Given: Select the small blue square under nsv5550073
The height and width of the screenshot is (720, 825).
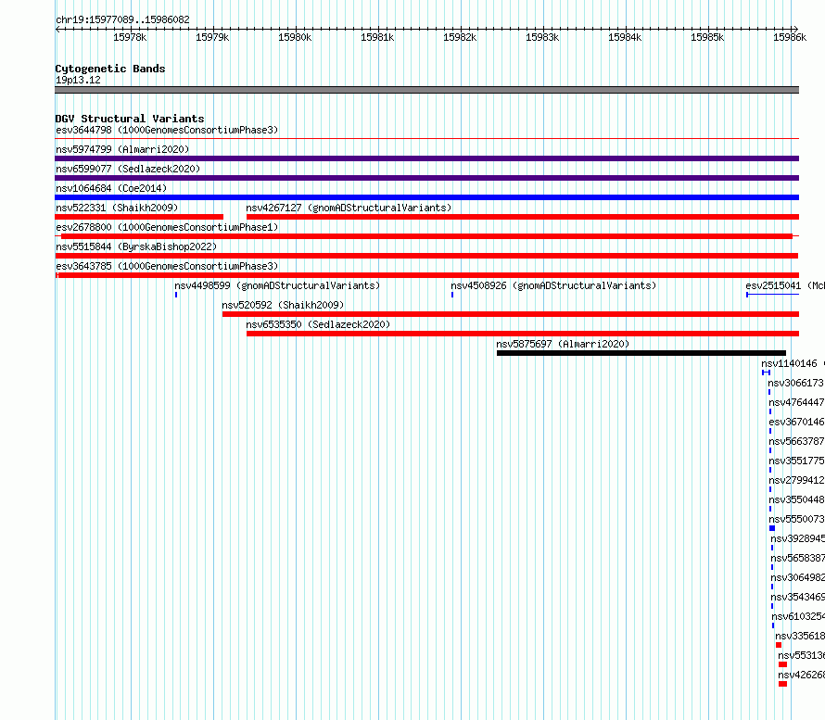Looking at the screenshot, I should [x=772, y=528].
